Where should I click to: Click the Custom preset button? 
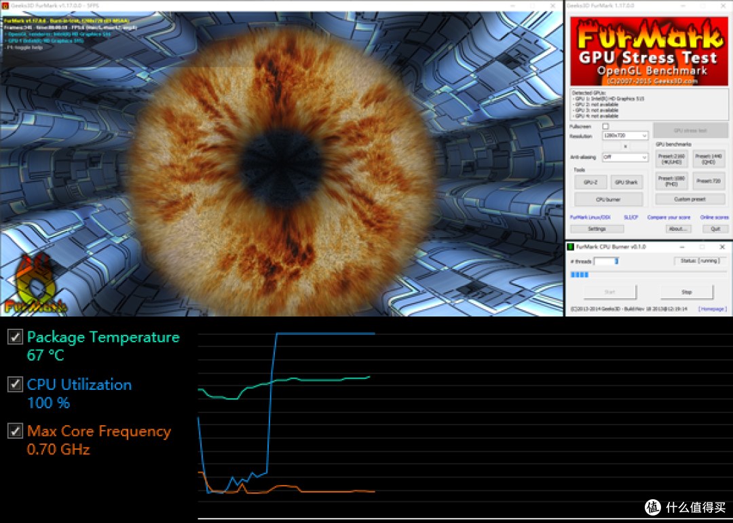(x=690, y=199)
